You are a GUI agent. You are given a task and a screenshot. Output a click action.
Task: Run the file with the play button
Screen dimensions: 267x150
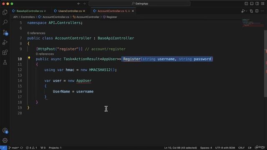click(243, 11)
